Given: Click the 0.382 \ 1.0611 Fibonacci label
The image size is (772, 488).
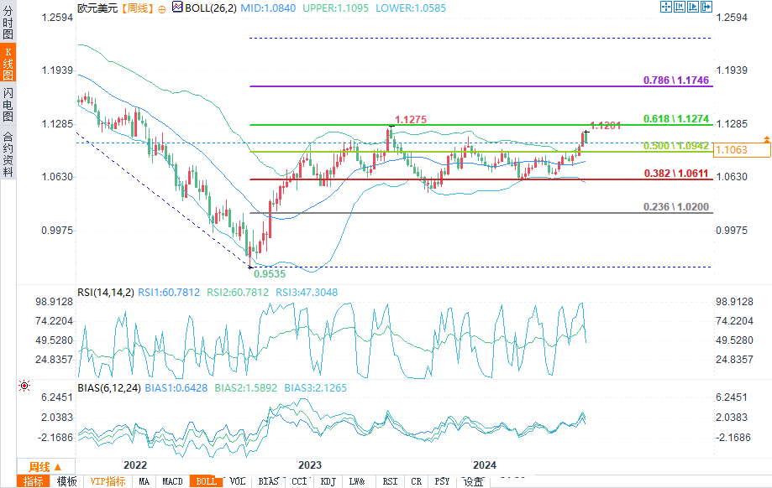Looking at the screenshot, I should tap(676, 173).
